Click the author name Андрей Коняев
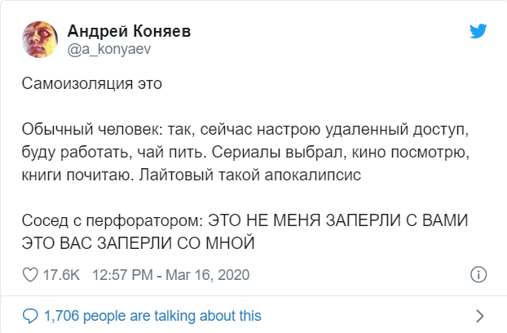The width and height of the screenshot is (507, 333). coord(130,30)
